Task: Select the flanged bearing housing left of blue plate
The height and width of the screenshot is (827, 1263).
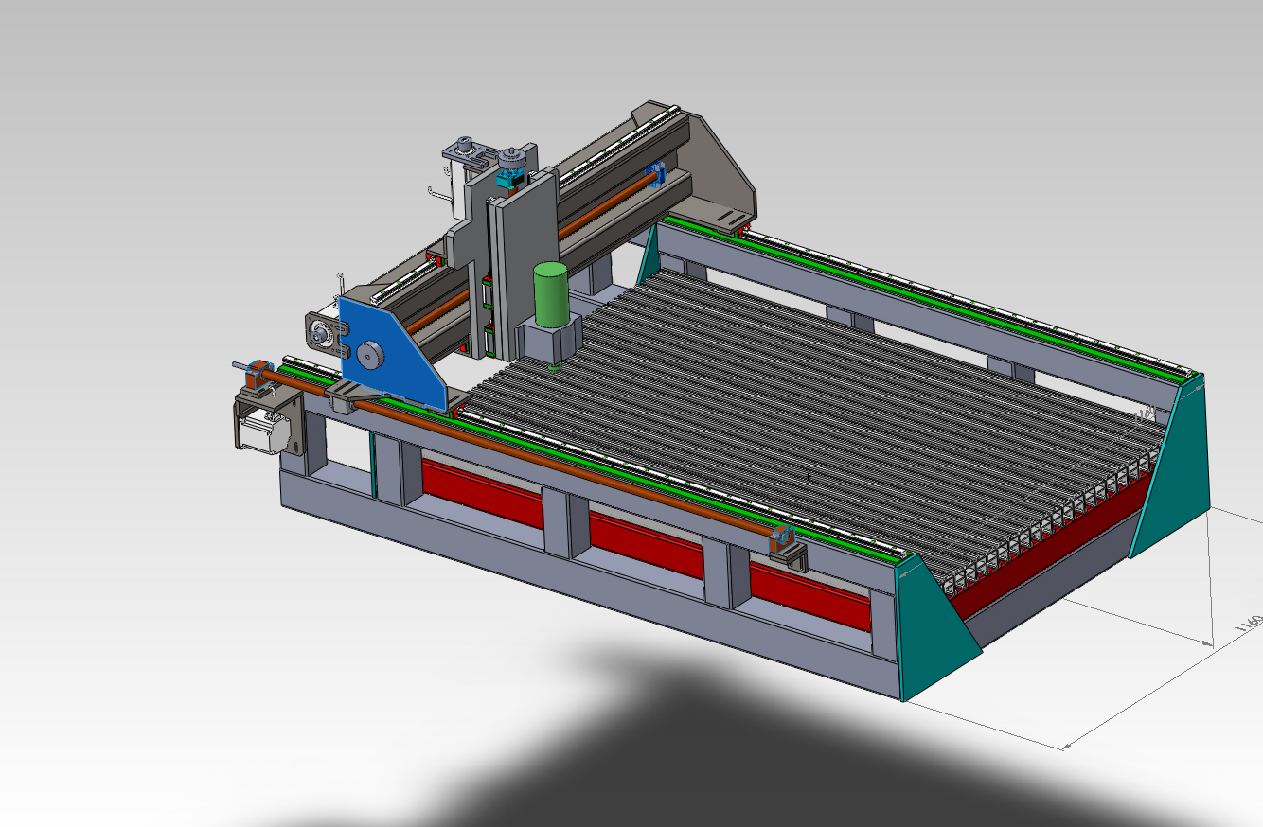Action: [x=321, y=334]
